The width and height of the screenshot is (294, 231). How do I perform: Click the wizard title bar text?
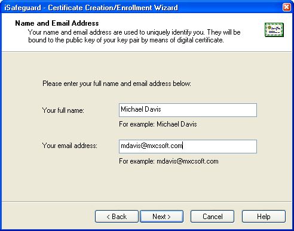click(x=91, y=8)
